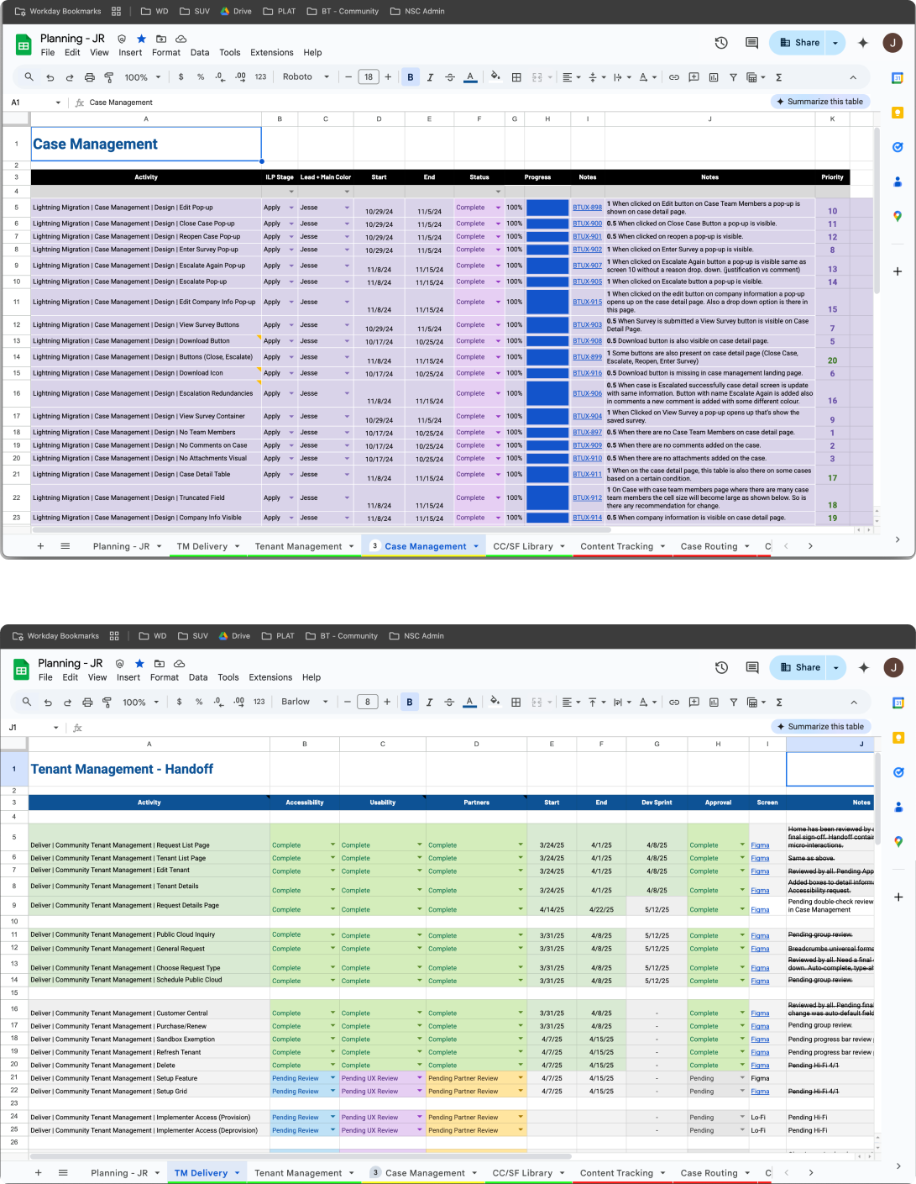Screen dimensions: 916x1184
Task: Switch to Content Tracking tab in Tenant Management window
Action: 616,1172
